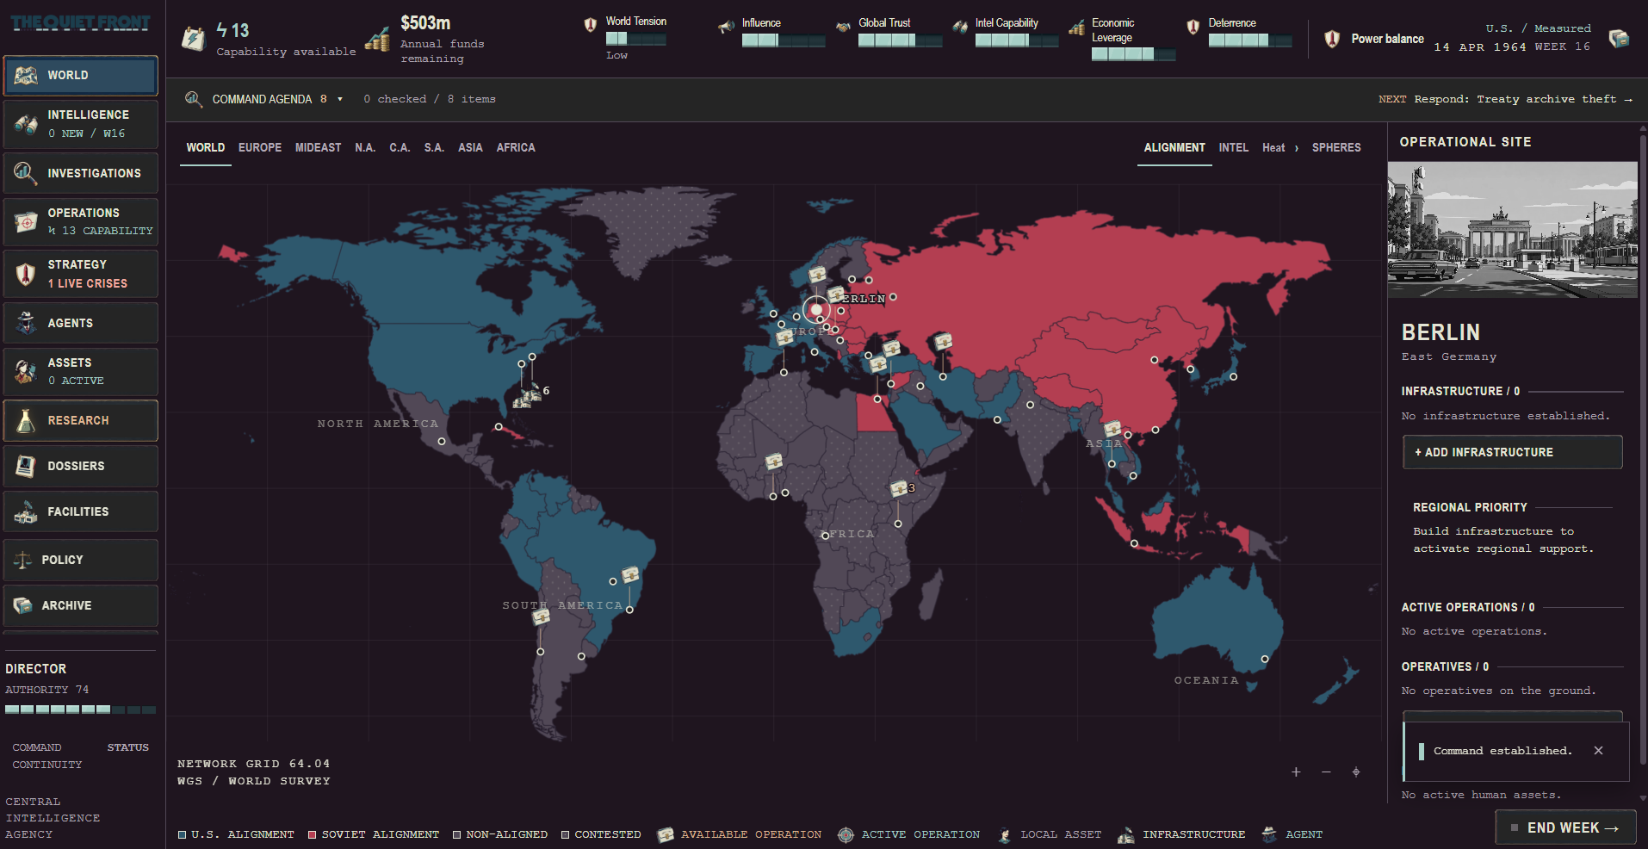This screenshot has width=1648, height=849.
Task: Open the Dossiers section
Action: coord(81,466)
